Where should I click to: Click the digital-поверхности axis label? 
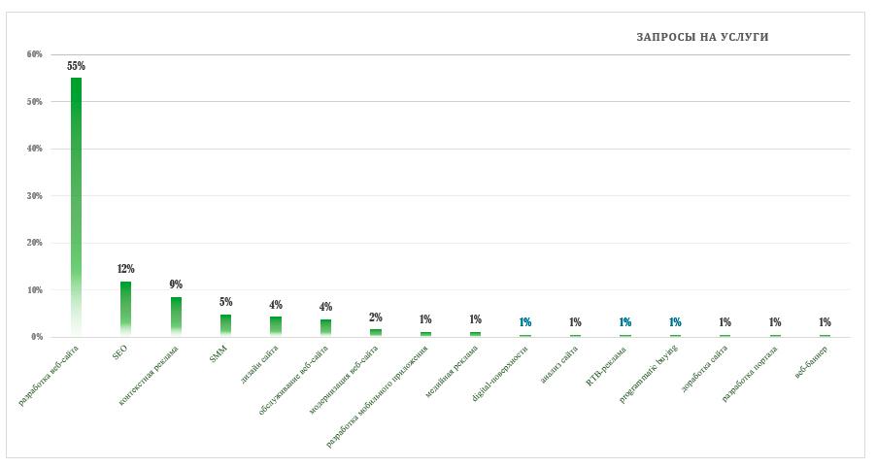499,373
